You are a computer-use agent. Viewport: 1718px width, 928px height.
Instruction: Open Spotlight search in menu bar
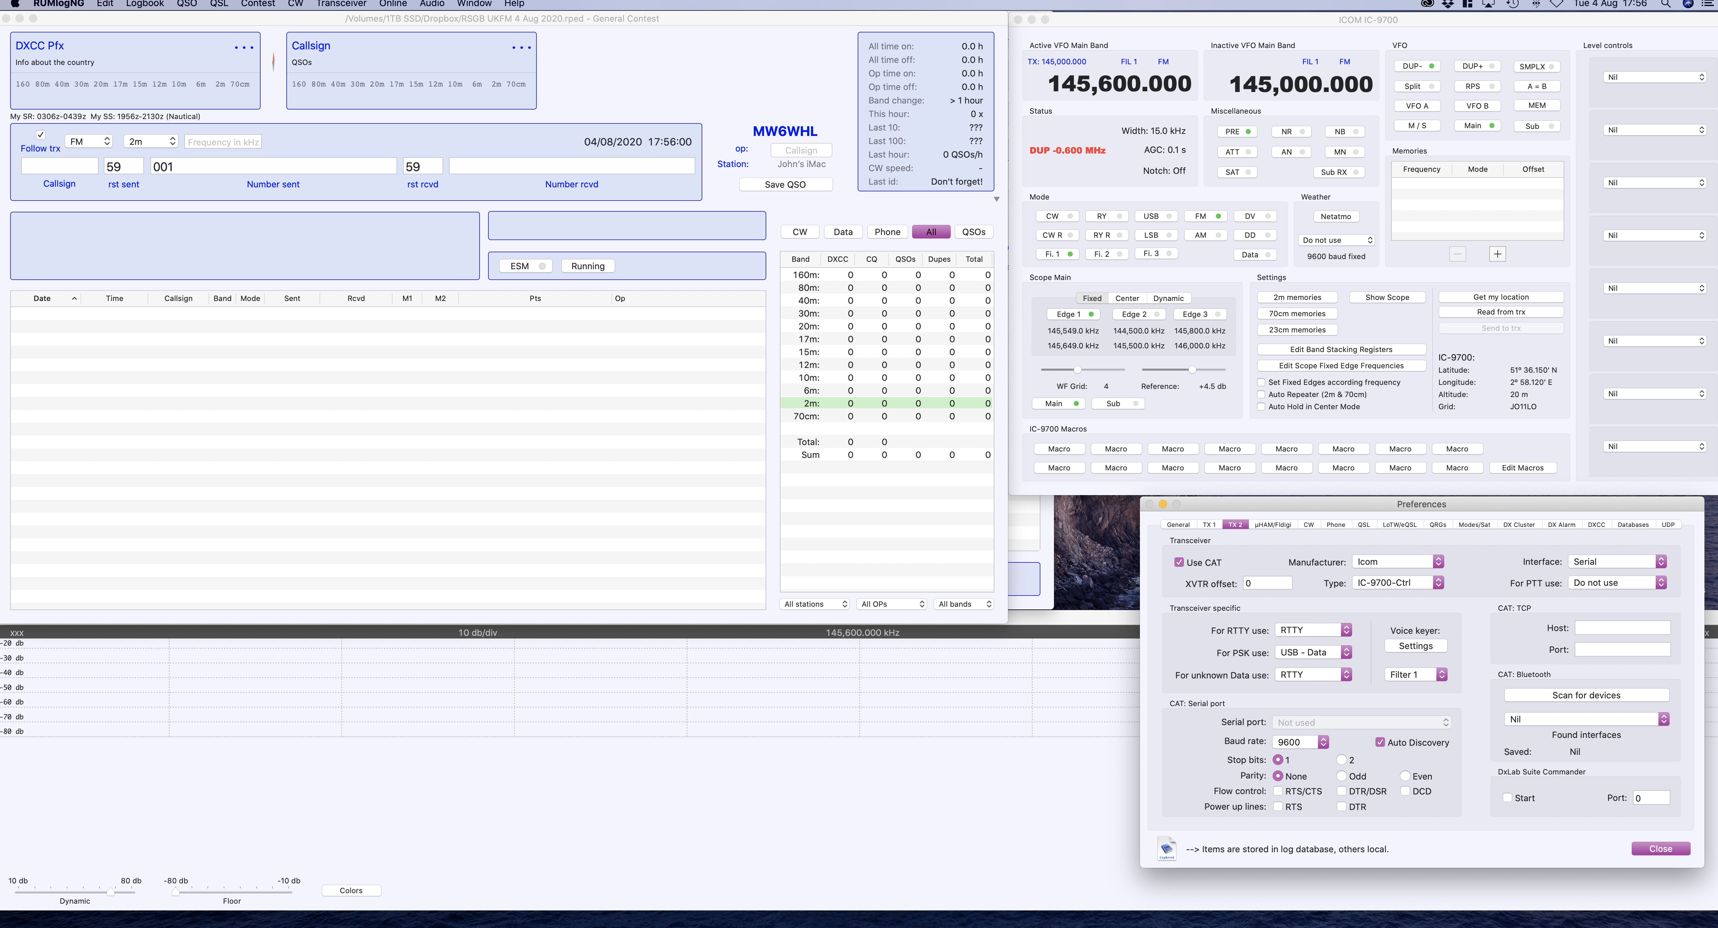[x=1665, y=4]
